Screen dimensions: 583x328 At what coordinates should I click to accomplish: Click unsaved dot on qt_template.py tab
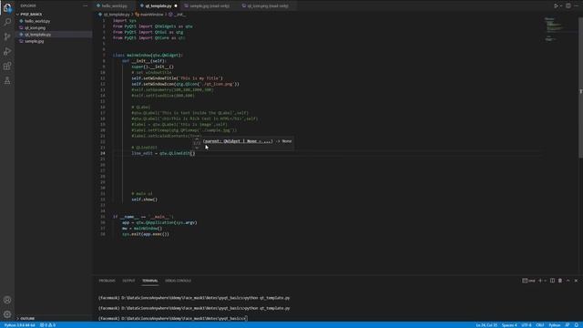point(176,6)
